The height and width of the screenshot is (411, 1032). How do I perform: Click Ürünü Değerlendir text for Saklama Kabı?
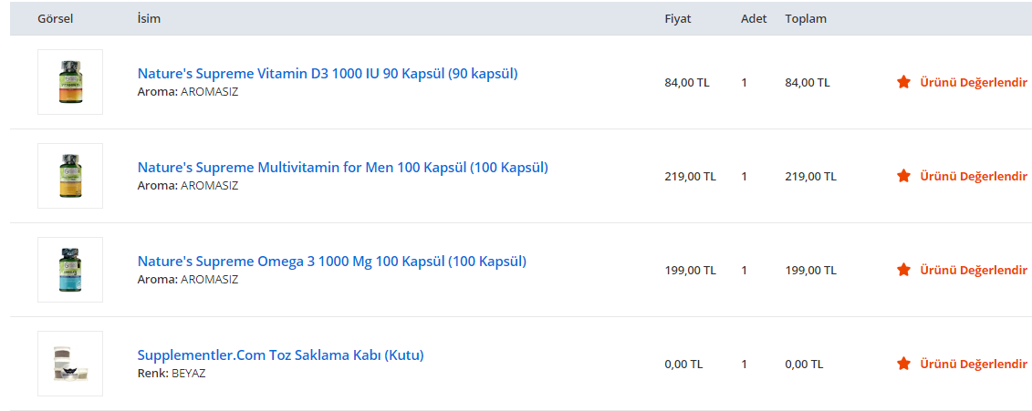tap(973, 364)
